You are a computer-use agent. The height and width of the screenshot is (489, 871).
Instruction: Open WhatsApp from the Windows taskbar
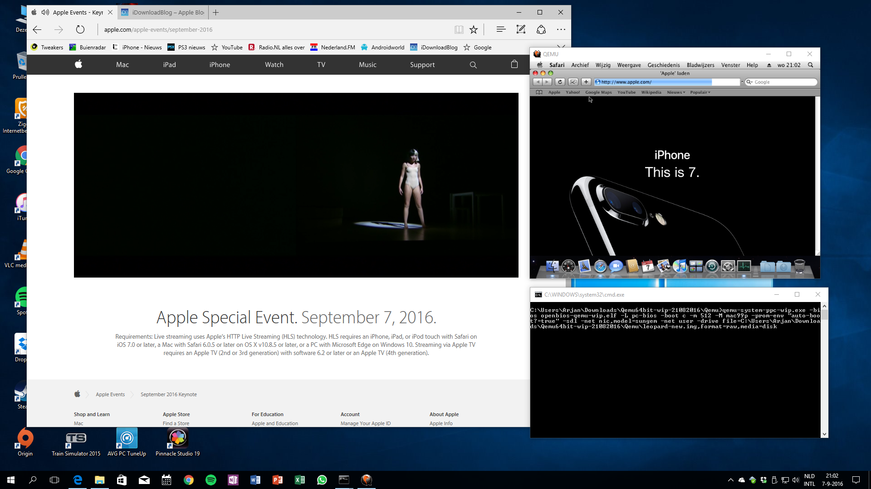coord(322,480)
